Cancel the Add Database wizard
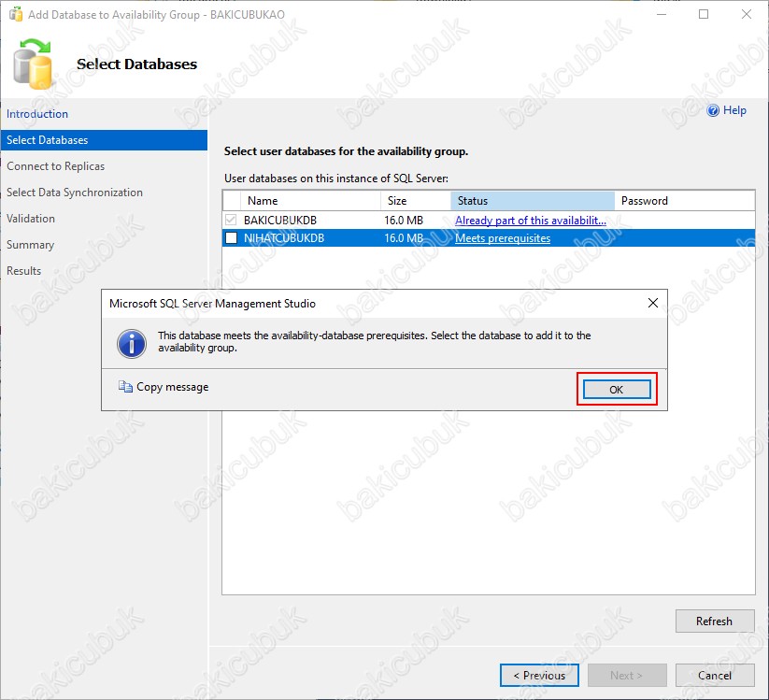769x700 pixels. pyautogui.click(x=715, y=676)
